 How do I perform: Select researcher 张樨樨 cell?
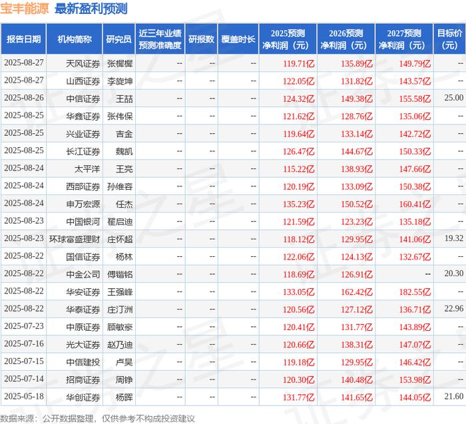120,64
